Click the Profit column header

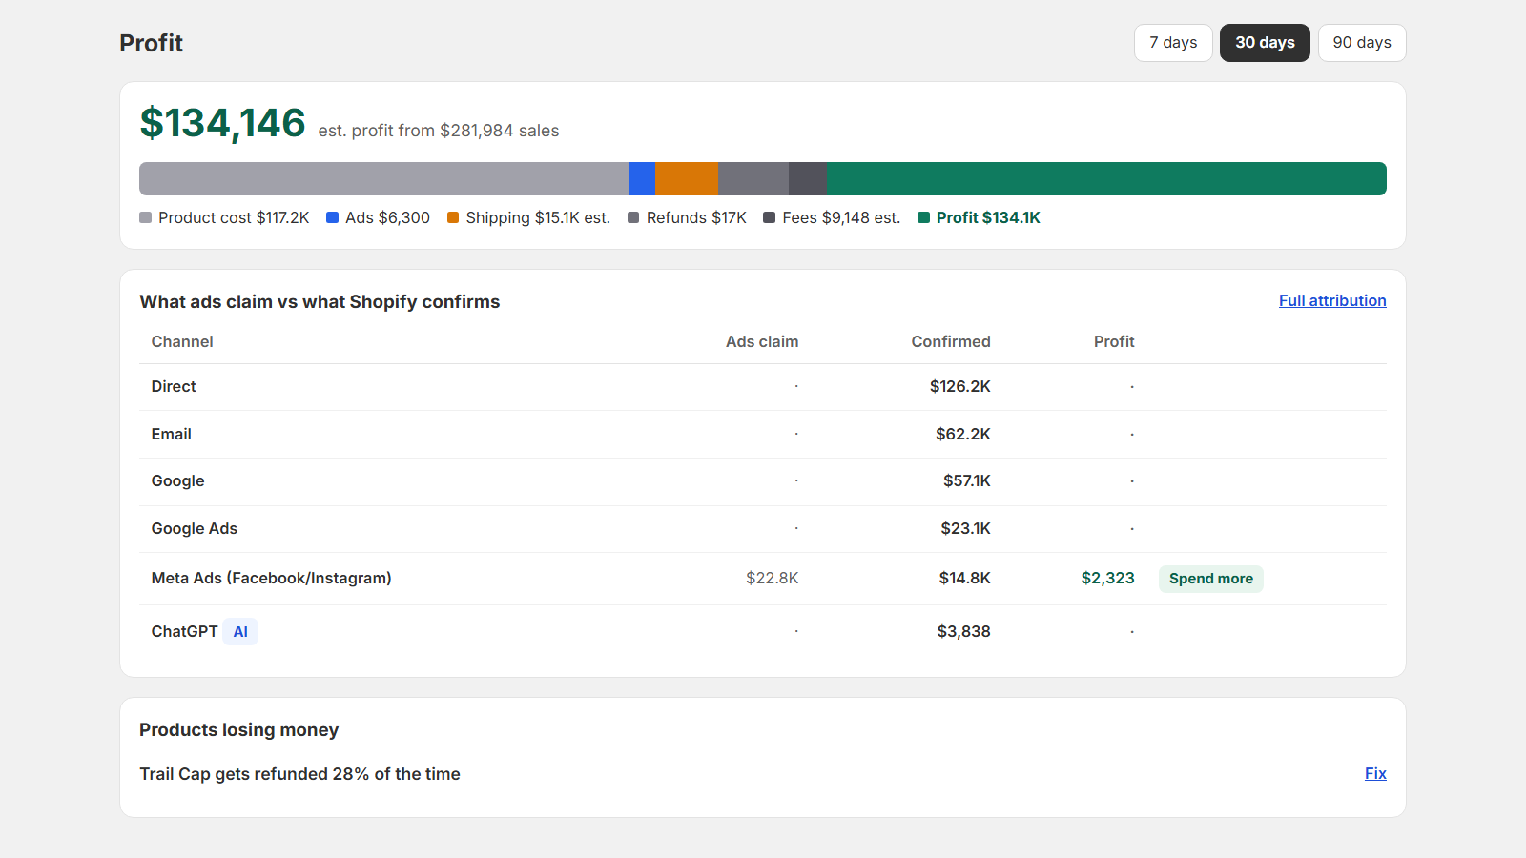1114,341
